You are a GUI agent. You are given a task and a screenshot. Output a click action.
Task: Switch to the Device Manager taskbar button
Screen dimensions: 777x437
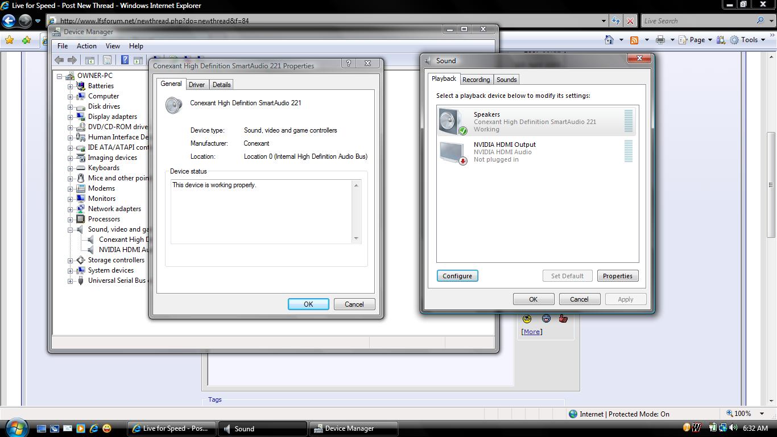(353, 428)
